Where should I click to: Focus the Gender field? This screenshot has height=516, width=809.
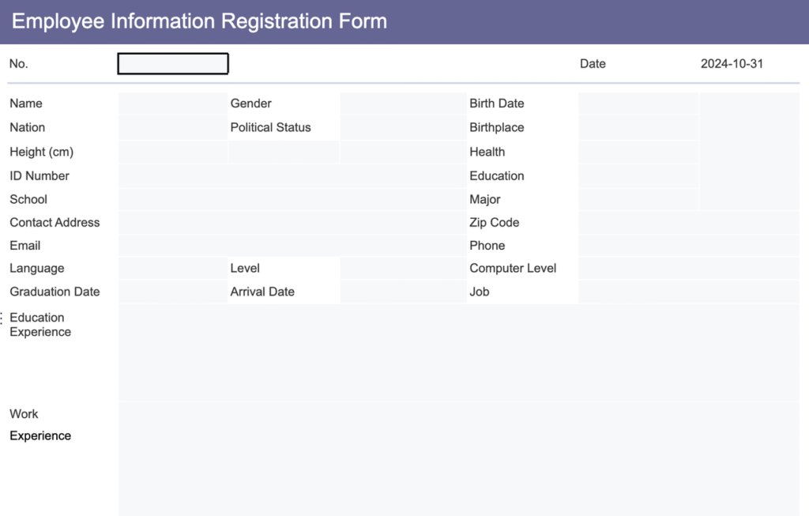pos(403,104)
